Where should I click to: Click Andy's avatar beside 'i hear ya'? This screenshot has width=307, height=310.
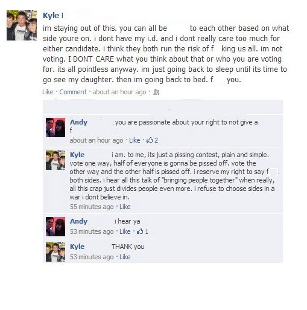coord(55,227)
